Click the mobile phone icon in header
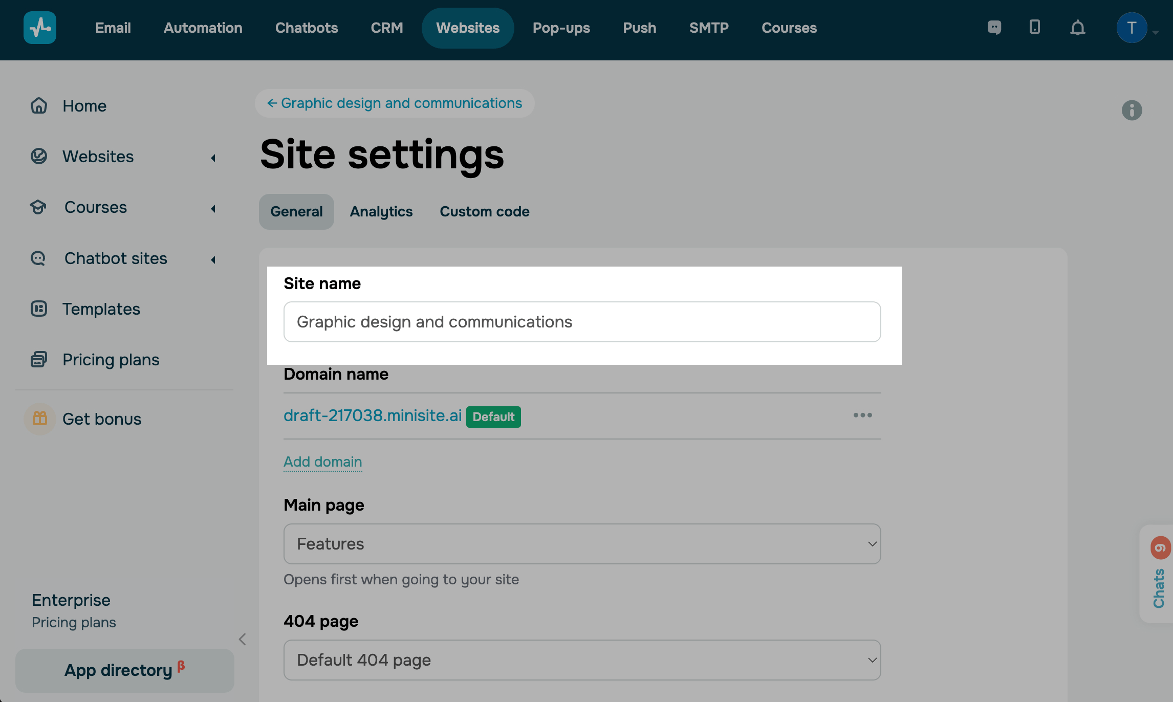The image size is (1173, 702). pyautogui.click(x=1034, y=27)
